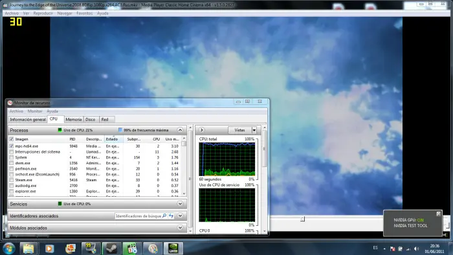Click the Action Center flag tray icon
The height and width of the screenshot is (255, 453).
pos(392,249)
